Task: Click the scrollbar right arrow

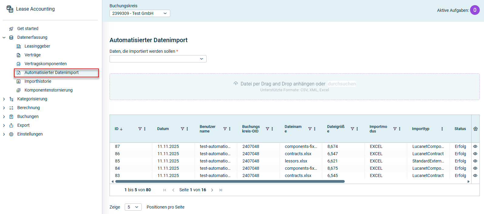Action: [469, 182]
